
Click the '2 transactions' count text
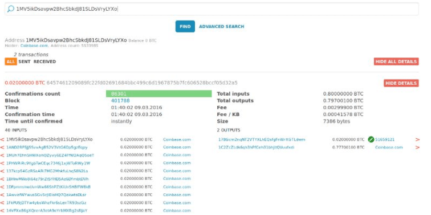pos(31,55)
